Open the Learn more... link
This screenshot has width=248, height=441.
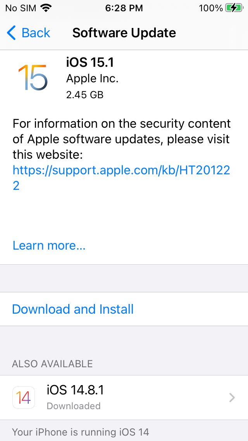tap(49, 245)
